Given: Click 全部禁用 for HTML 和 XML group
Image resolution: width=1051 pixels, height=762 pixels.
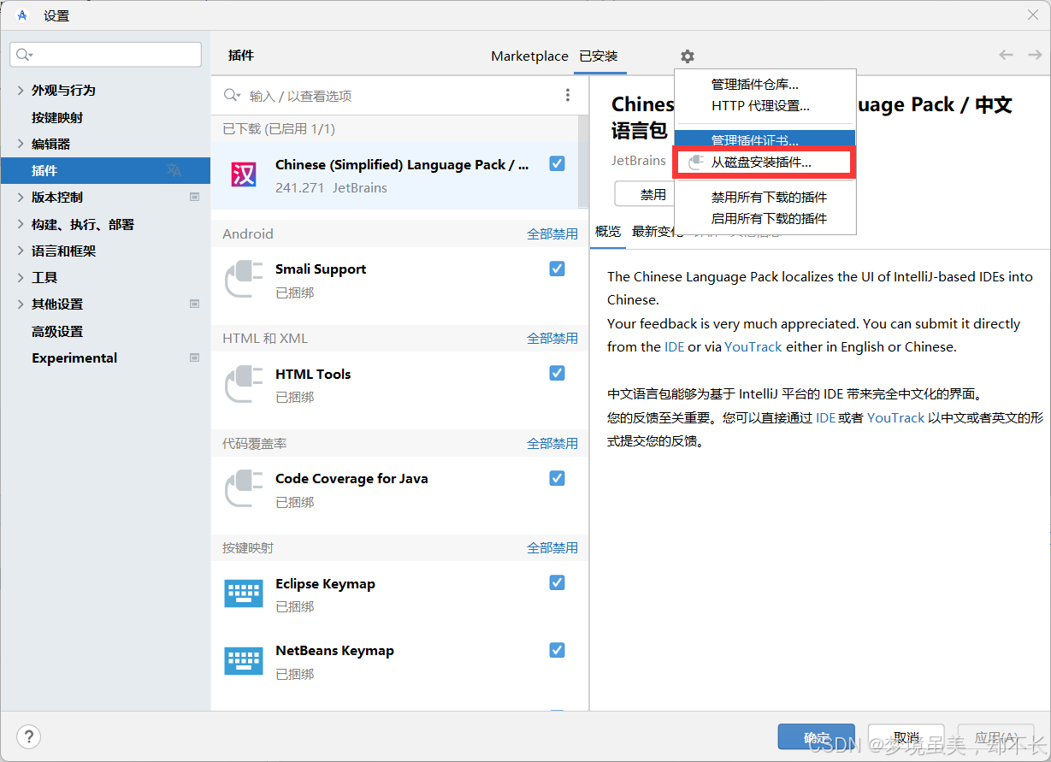Looking at the screenshot, I should pos(552,339).
